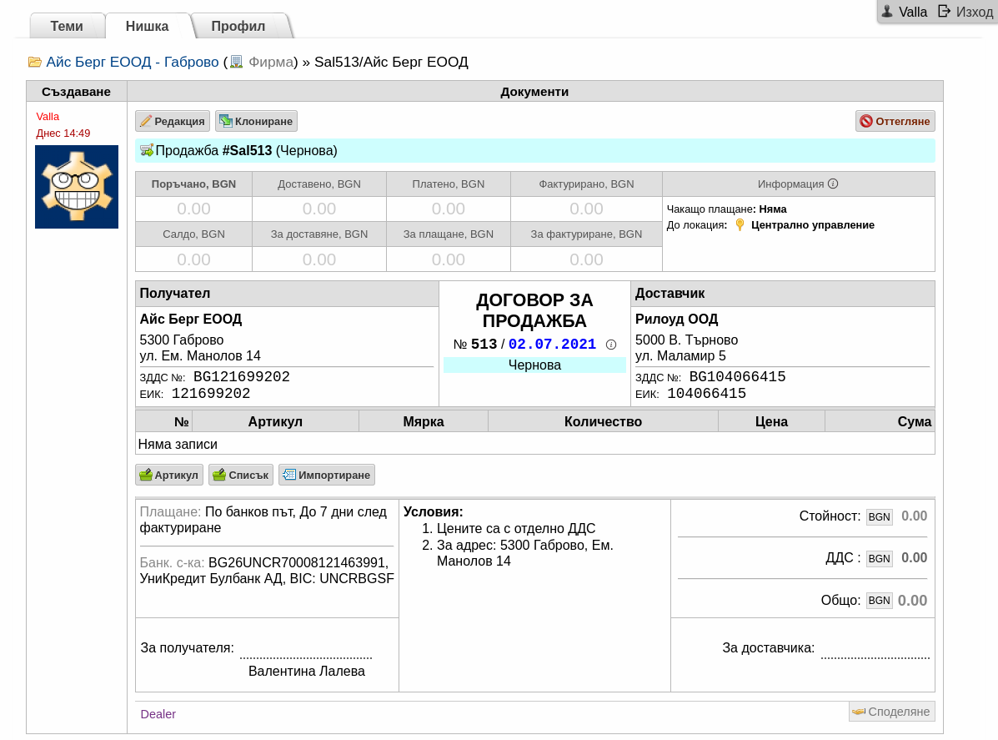Click the recipient name Айс Берг ЕООД
The width and height of the screenshot is (998, 740).
click(191, 319)
